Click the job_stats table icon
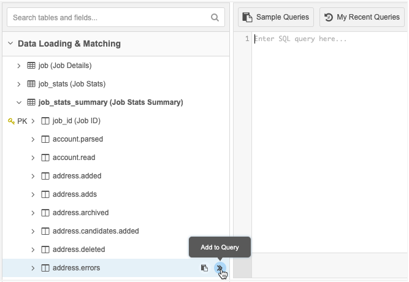This screenshot has width=409, height=282. tap(31, 84)
